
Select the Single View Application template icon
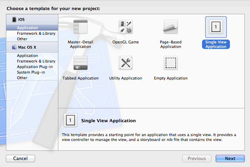pyautogui.click(x=216, y=27)
